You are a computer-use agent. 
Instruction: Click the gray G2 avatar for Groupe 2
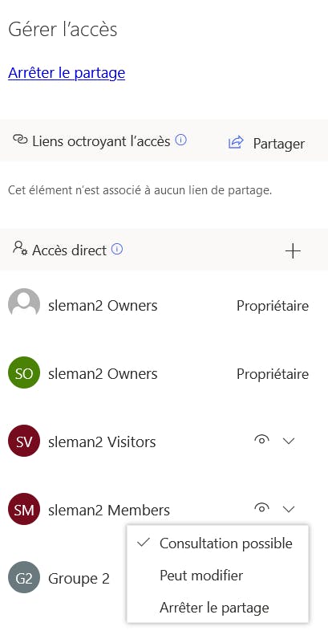click(24, 577)
